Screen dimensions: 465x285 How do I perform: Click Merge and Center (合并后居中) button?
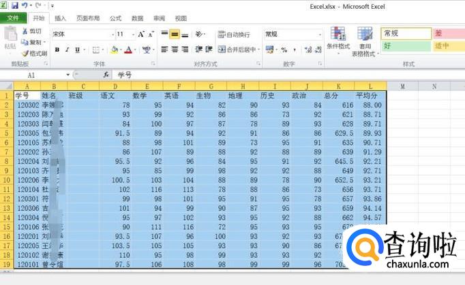(x=237, y=50)
